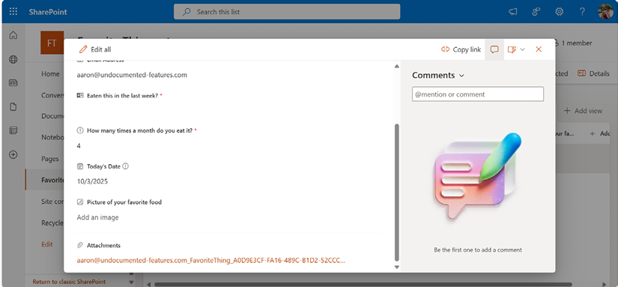This screenshot has height=287, width=618.
Task: Click Add an image placeholder
Action: [97, 217]
